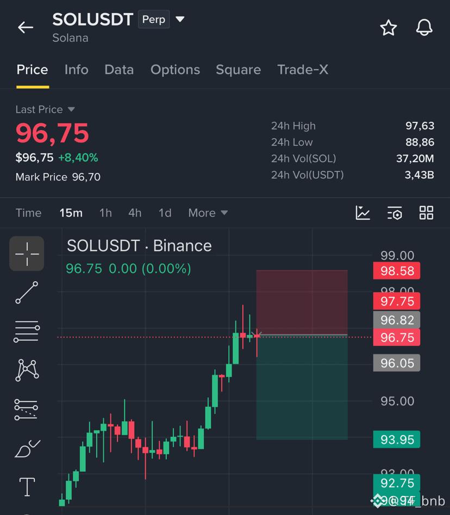The width and height of the screenshot is (450, 515).
Task: Tap the Perp contract badge
Action: click(x=154, y=20)
